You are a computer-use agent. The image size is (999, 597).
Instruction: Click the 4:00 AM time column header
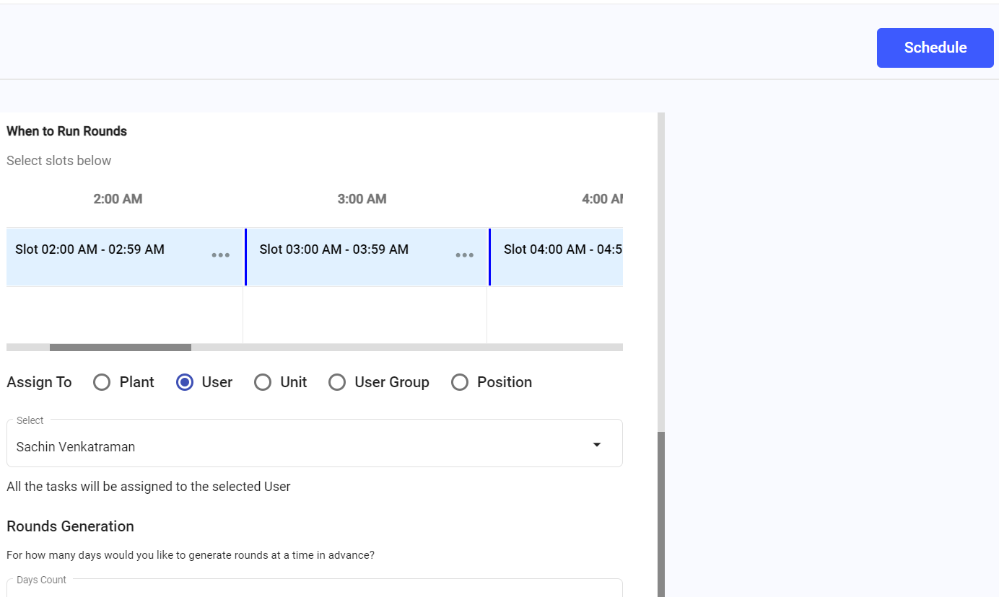(602, 199)
